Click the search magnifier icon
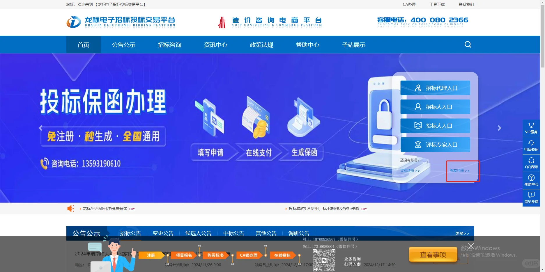The height and width of the screenshot is (272, 545). (468, 44)
